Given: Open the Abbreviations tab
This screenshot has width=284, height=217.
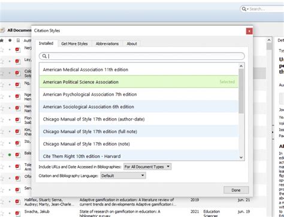Looking at the screenshot, I should click(x=107, y=44).
